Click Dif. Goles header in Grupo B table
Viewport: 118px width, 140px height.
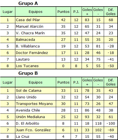[x=111, y=82]
